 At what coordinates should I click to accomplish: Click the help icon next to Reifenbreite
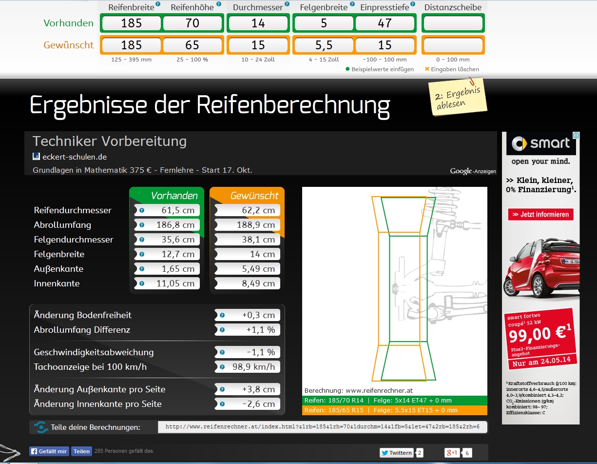point(158,4)
